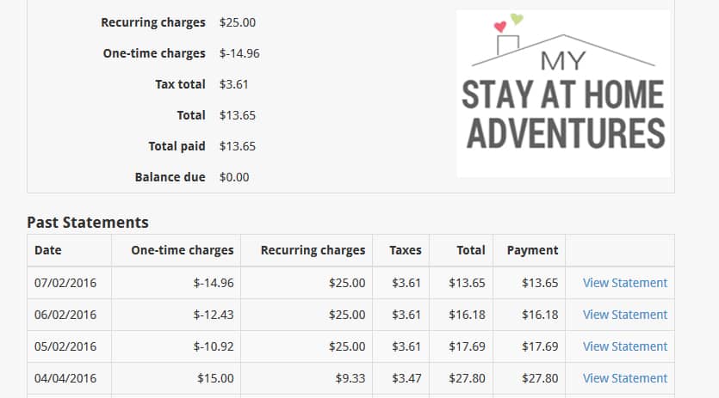Click the My Stay At Home Adventures logo

563,94
